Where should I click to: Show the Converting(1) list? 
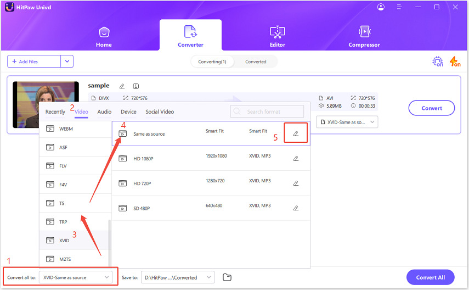tap(212, 62)
